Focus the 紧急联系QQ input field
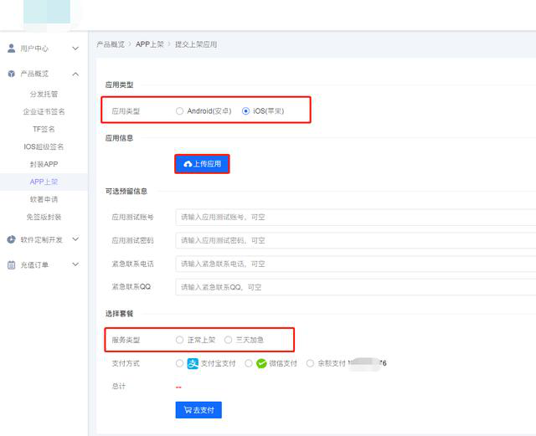The width and height of the screenshot is (536, 436). [355, 287]
